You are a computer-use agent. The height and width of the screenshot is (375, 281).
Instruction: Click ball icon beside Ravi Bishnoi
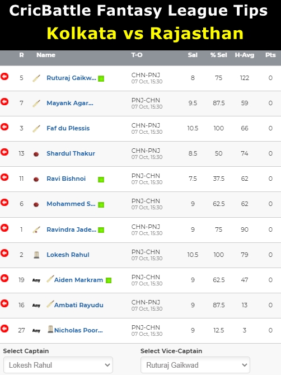36,179
